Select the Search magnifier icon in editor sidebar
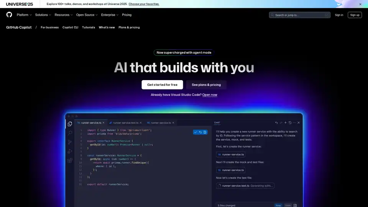Image resolution: width=368 pixels, height=207 pixels. point(70,133)
